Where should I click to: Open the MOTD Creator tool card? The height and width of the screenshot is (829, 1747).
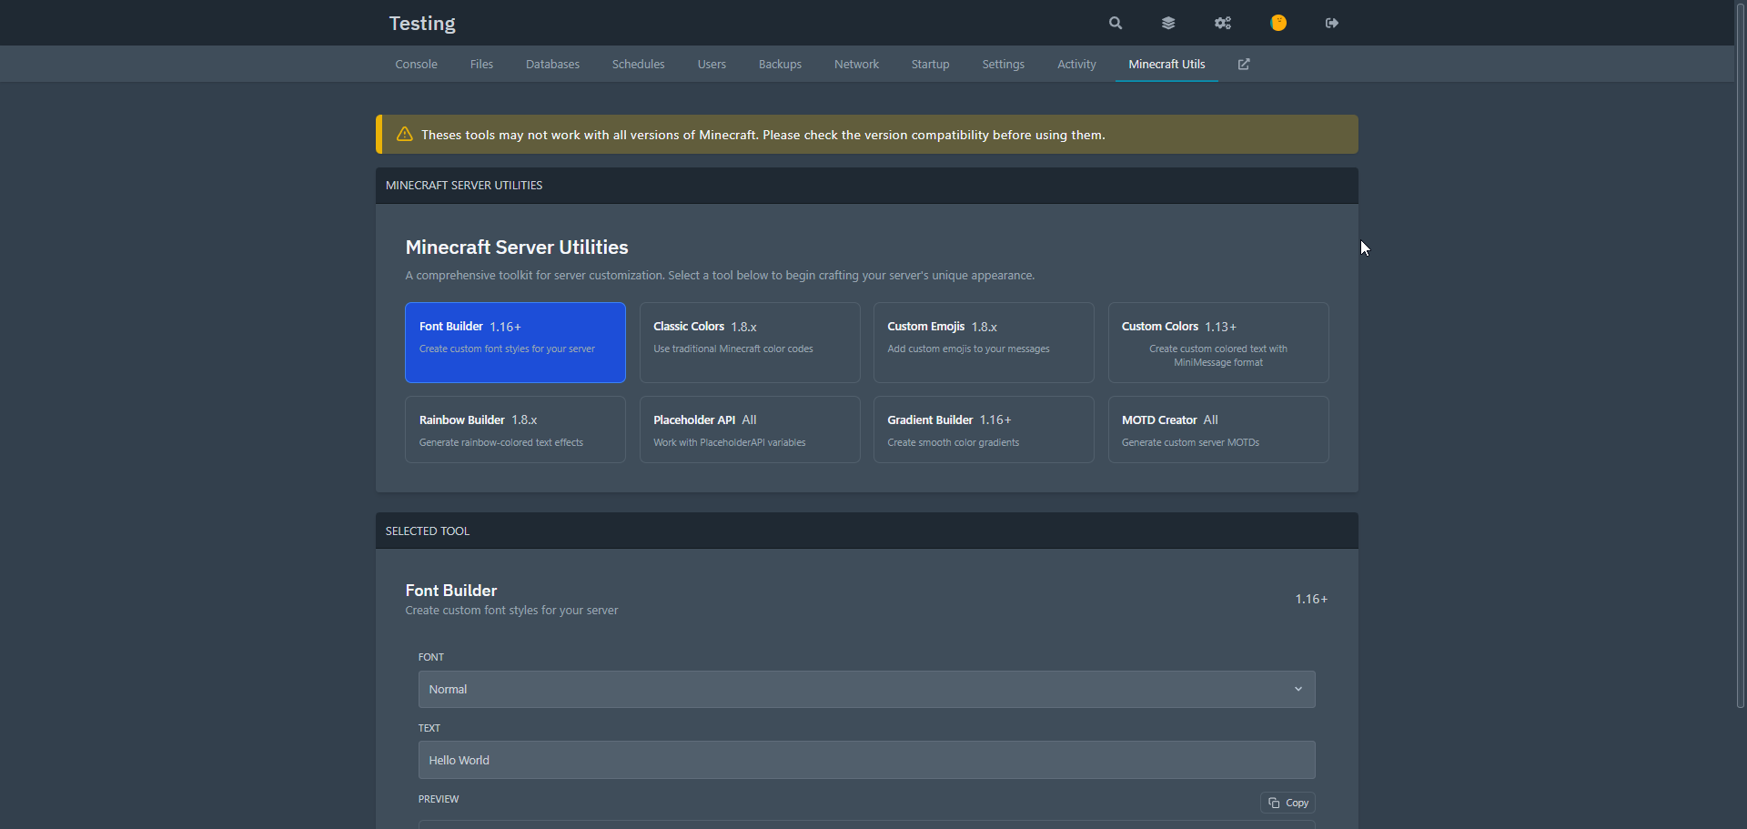(1218, 430)
